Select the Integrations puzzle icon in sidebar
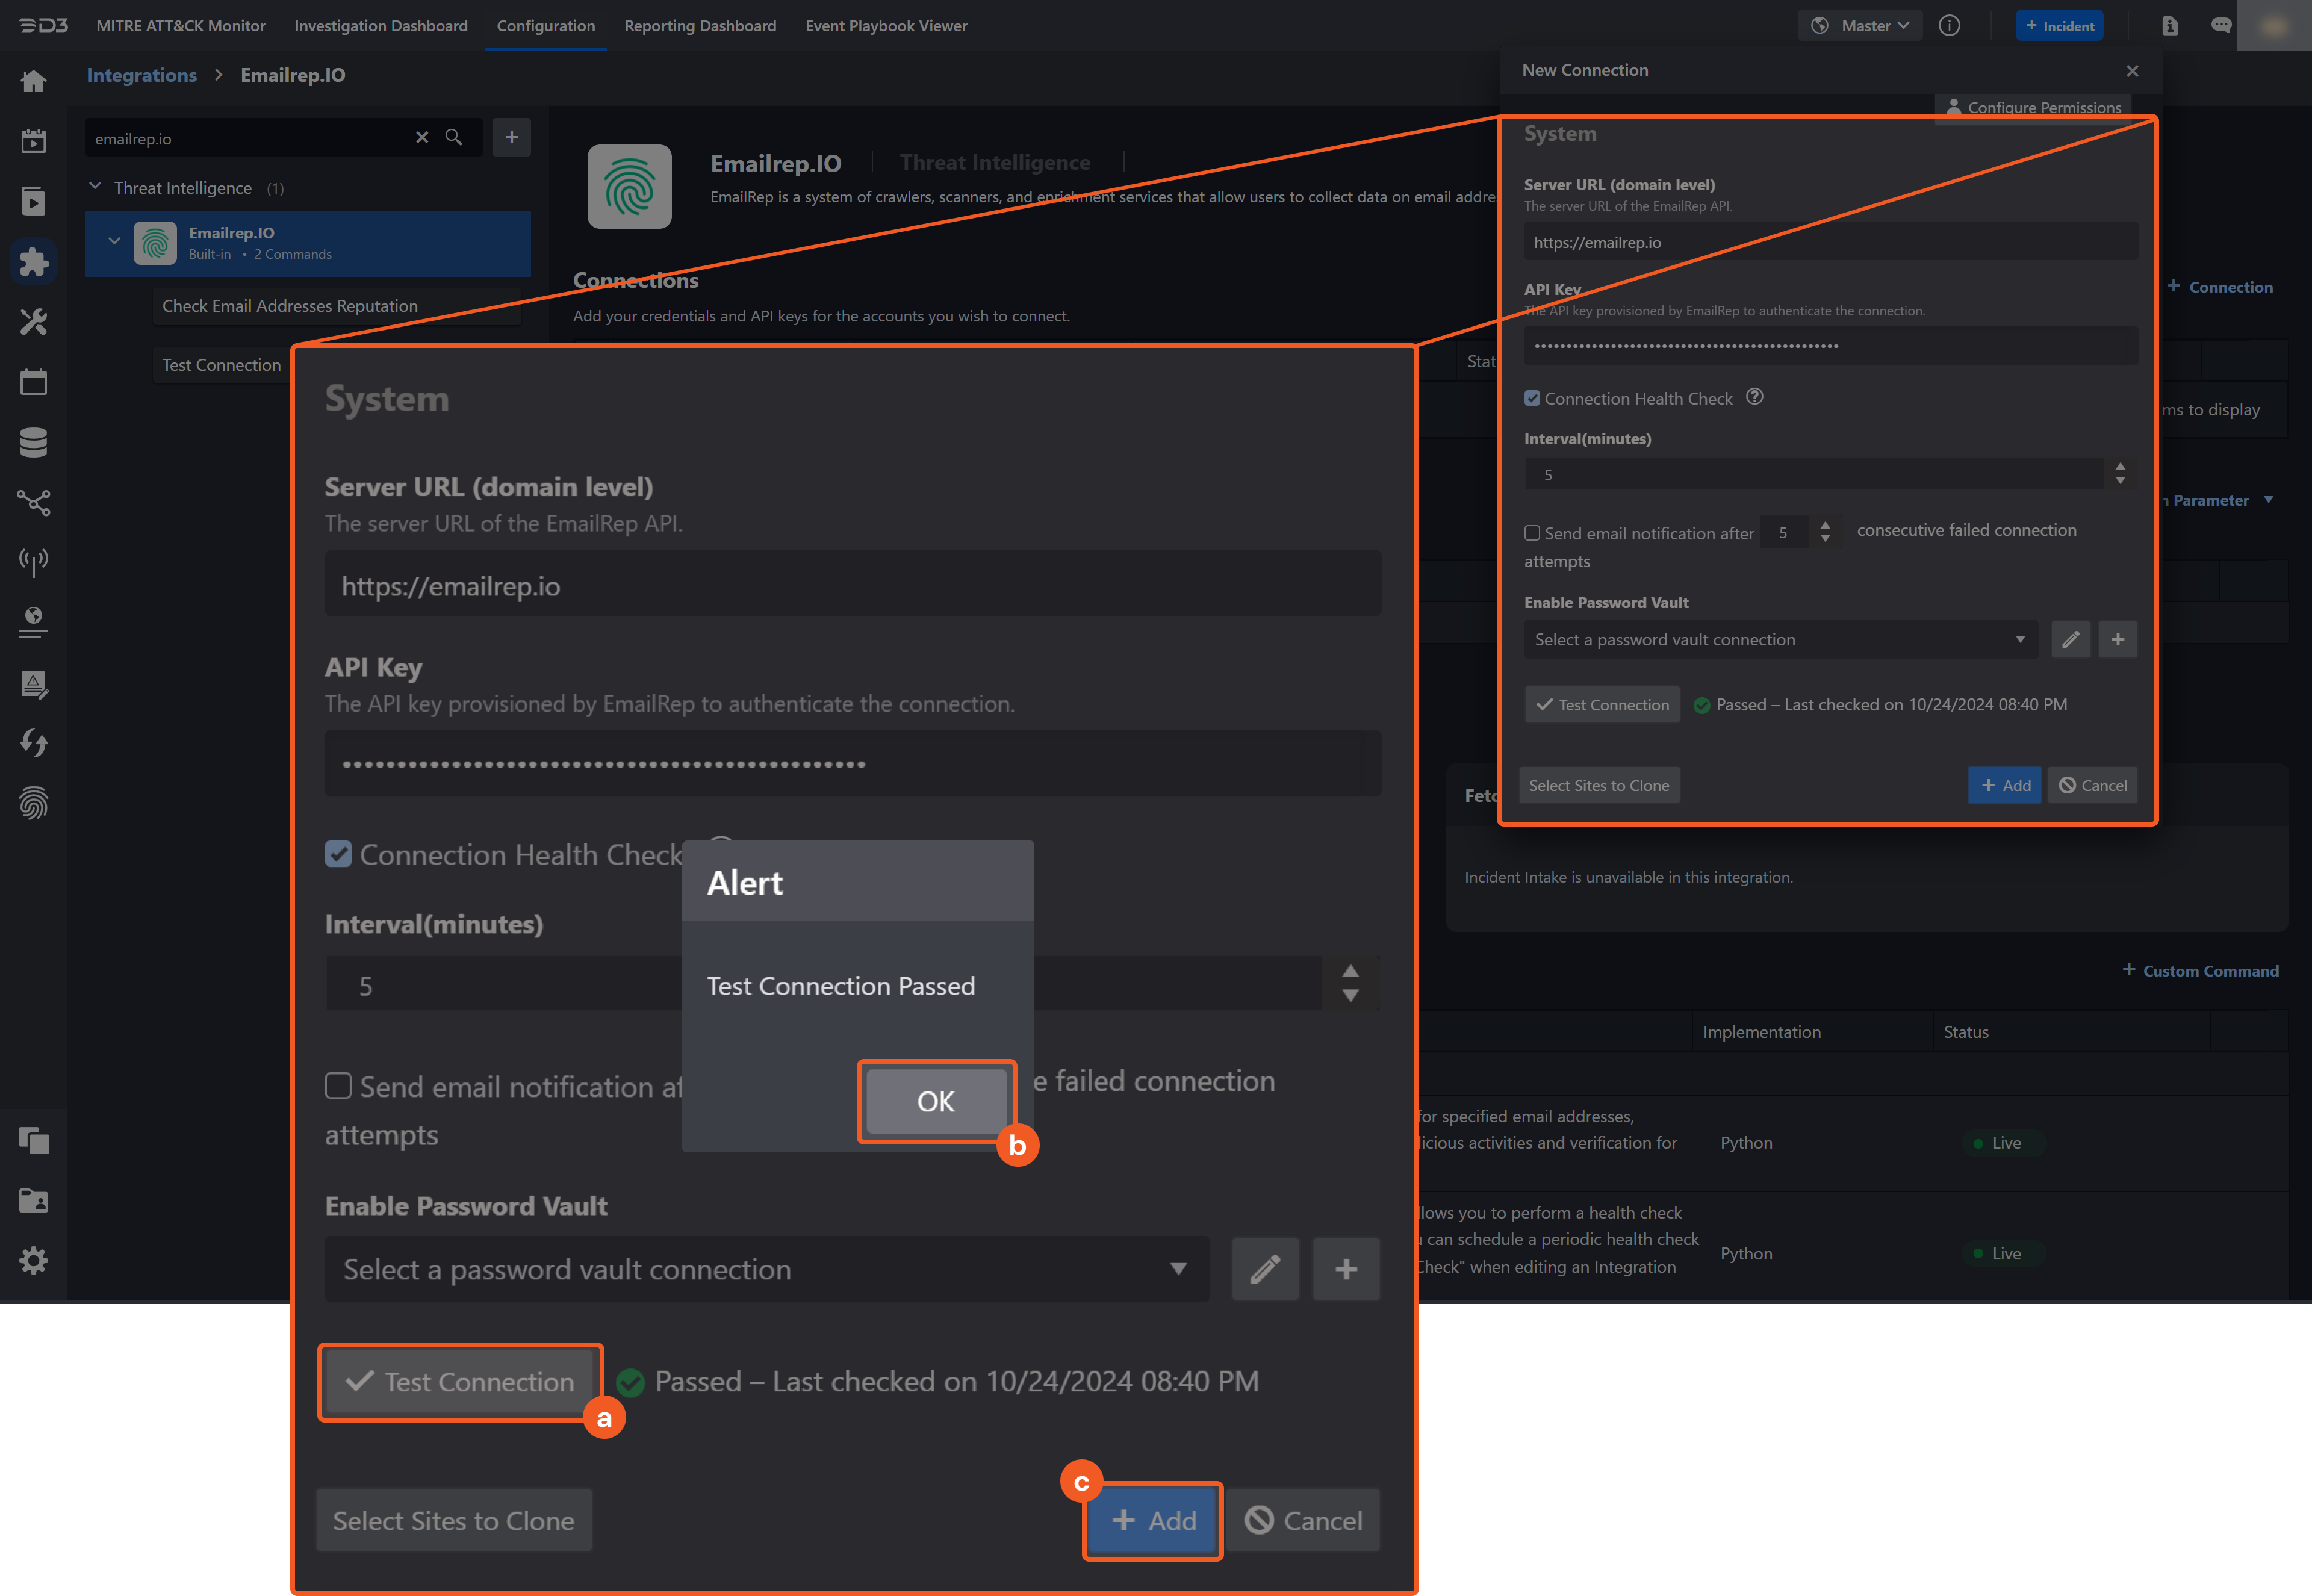This screenshot has height=1596, width=2312. click(34, 261)
